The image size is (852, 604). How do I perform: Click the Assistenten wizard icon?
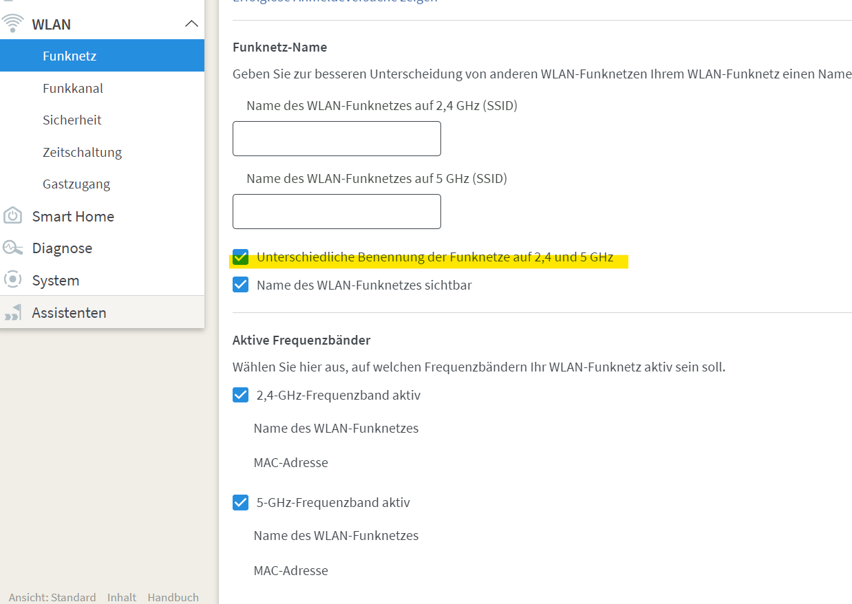[x=13, y=313]
